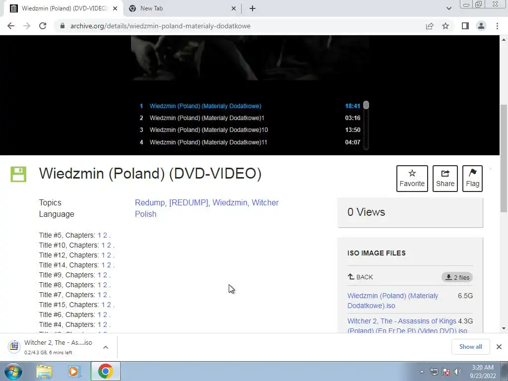The width and height of the screenshot is (508, 381).
Task: Download all with 2 files button
Action: coord(457,277)
